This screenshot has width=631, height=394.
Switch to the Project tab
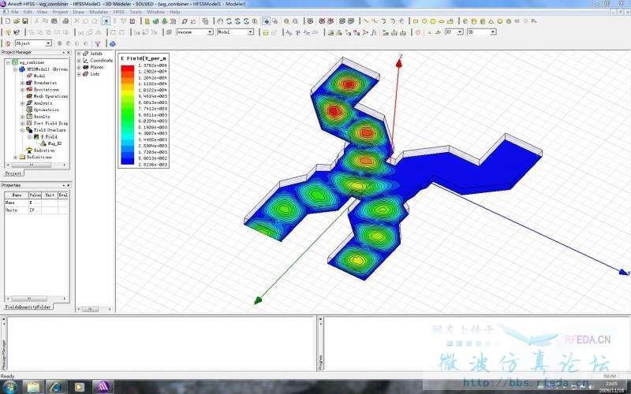tap(13, 173)
